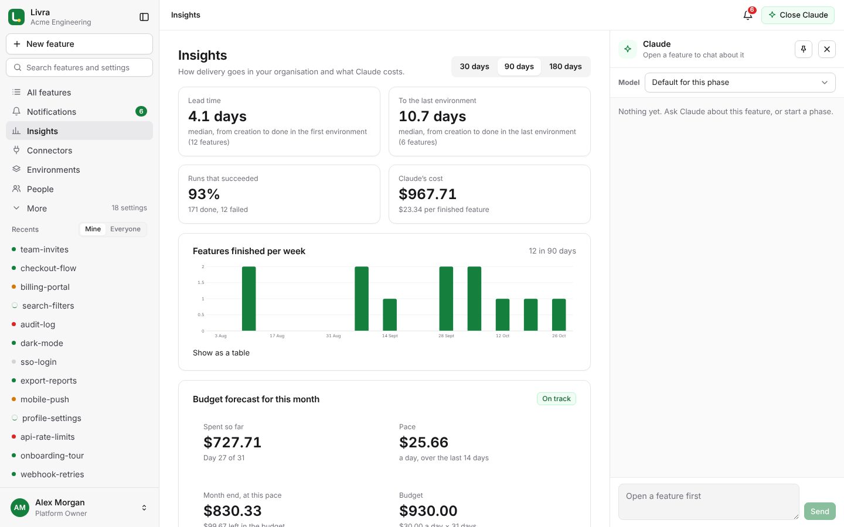Open the billing-portal feature
The height and width of the screenshot is (527, 844).
tap(79, 287)
